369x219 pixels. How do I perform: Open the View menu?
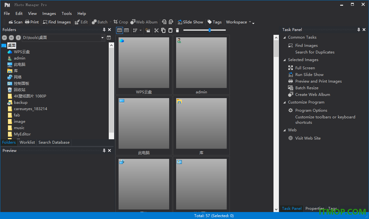(x=33, y=13)
